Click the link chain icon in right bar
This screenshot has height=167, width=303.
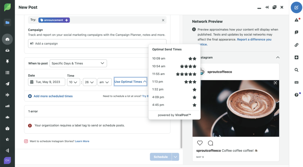click(296, 45)
